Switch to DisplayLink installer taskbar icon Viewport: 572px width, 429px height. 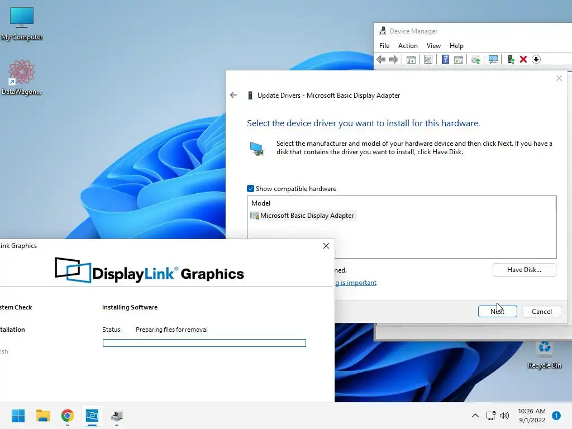92,416
